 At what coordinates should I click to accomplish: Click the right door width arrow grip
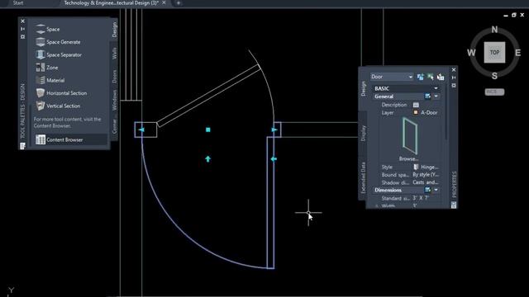(x=274, y=130)
